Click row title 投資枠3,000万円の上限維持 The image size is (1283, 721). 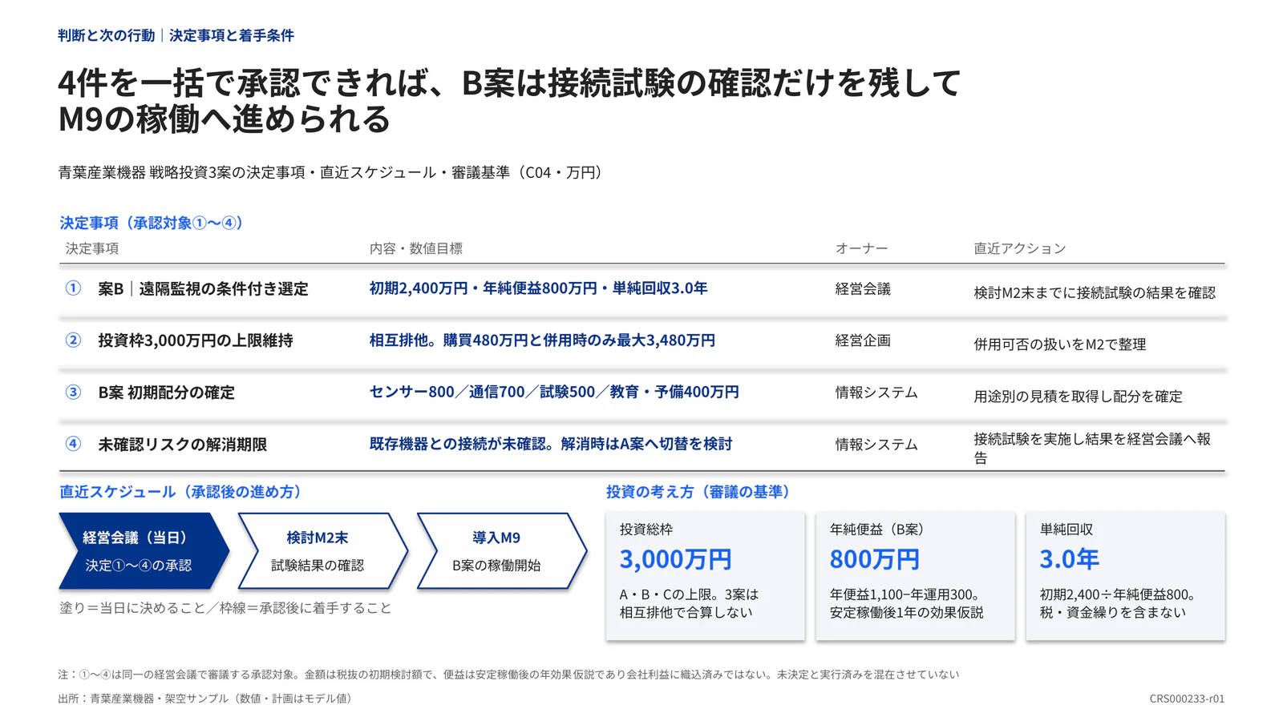tap(196, 340)
